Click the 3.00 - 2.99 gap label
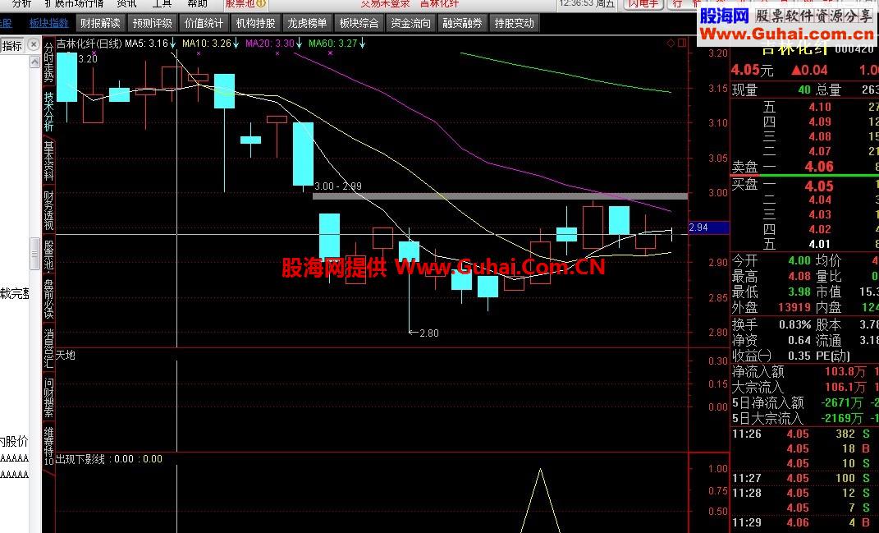The height and width of the screenshot is (533, 879). coord(338,186)
